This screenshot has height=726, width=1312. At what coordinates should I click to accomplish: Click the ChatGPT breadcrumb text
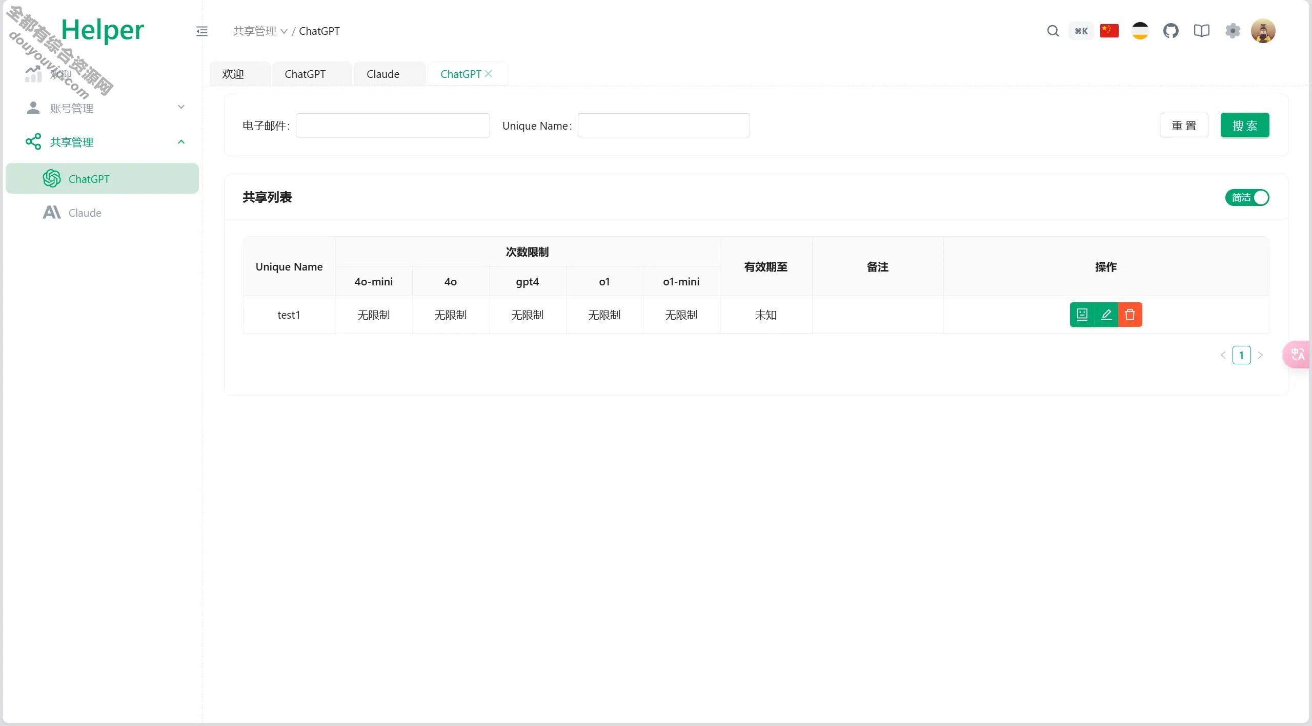[319, 31]
